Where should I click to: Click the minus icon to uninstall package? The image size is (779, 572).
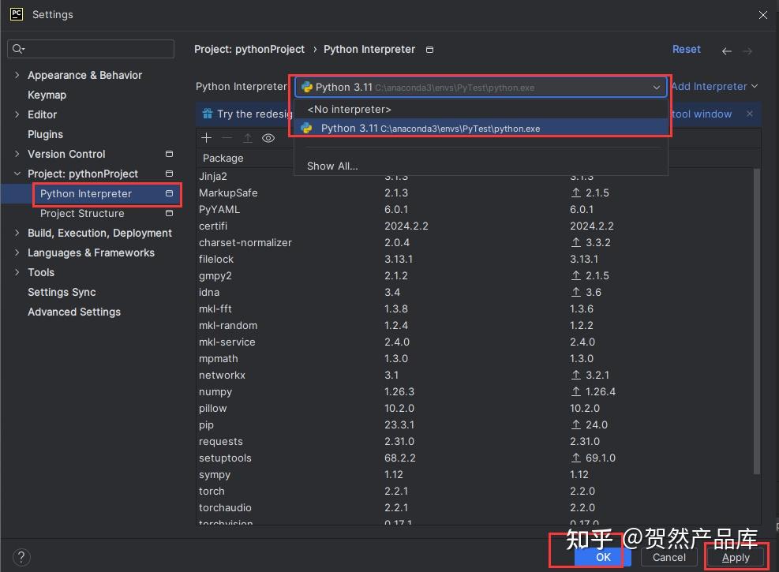227,138
